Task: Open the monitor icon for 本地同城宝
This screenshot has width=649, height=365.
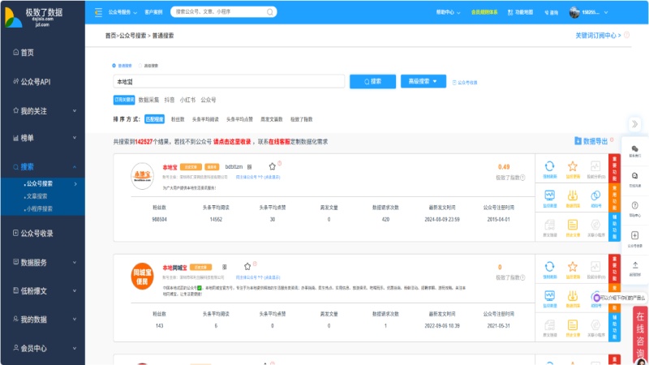Action: pos(550,295)
